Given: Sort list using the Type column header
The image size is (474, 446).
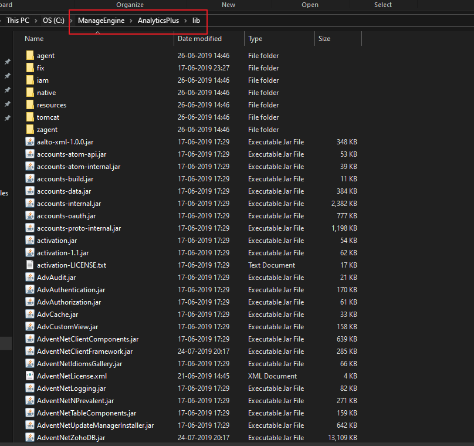Looking at the screenshot, I should 255,39.
